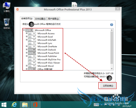Open install options dropdown for Microsoft Word
Viewport: 136px width, 108px height.
[x=32, y=66]
